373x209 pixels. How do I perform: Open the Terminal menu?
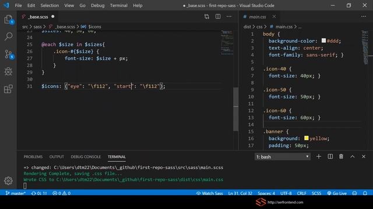(118, 5)
